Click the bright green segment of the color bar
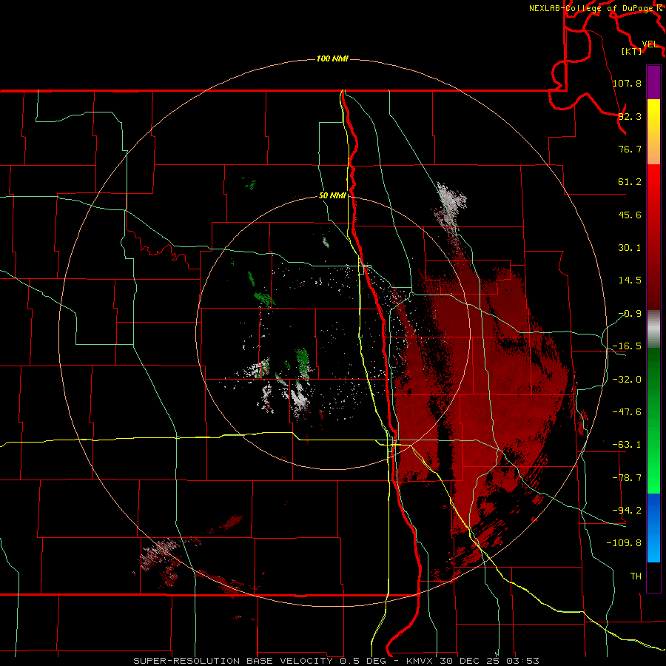Screen dimensions: 666x666 (653, 420)
